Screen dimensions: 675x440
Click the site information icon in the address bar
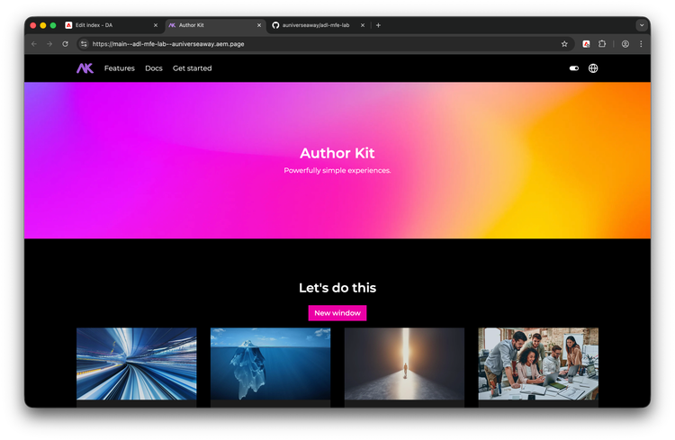[x=84, y=43]
